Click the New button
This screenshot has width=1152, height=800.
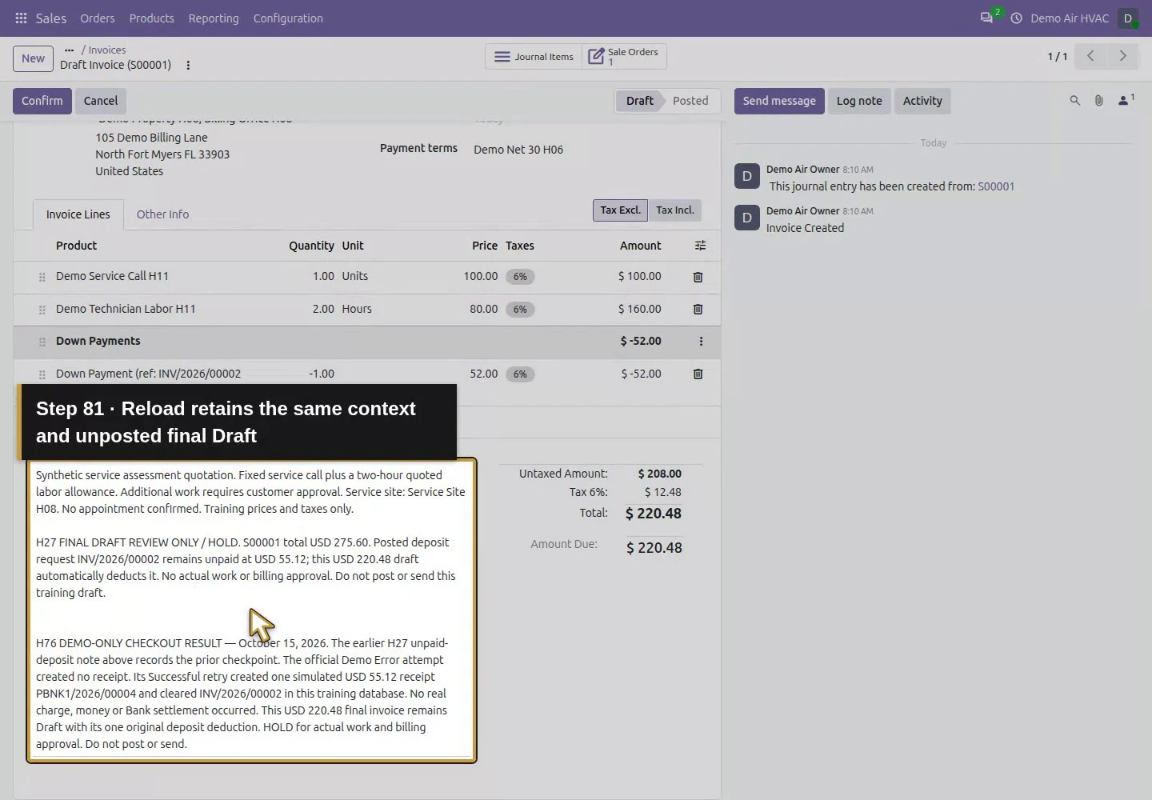pos(33,58)
